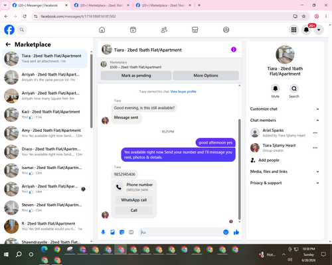Reload the page
332x265 pixels.
pos(25,17)
